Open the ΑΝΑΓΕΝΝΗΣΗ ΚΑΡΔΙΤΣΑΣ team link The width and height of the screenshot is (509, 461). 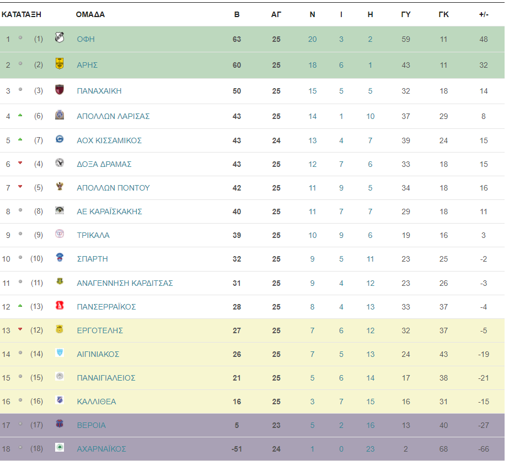pos(125,283)
